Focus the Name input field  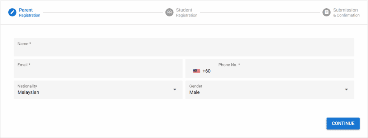click(x=184, y=47)
